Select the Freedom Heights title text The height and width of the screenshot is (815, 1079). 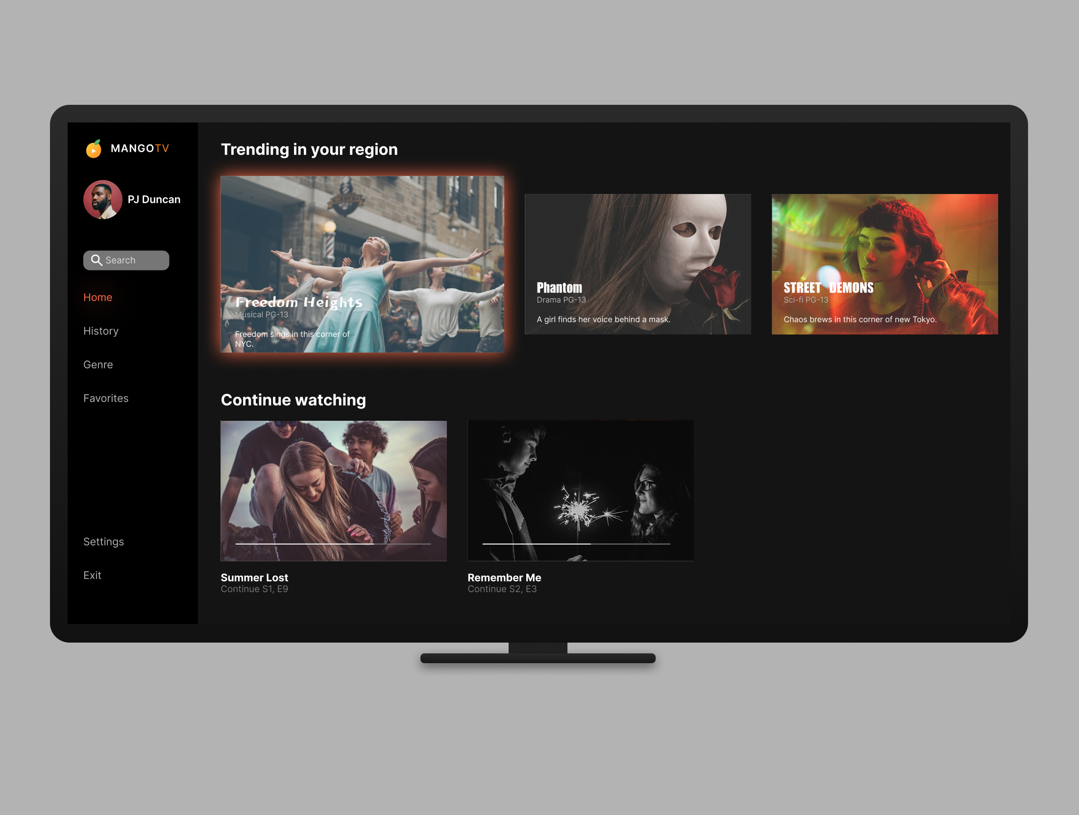coord(299,302)
